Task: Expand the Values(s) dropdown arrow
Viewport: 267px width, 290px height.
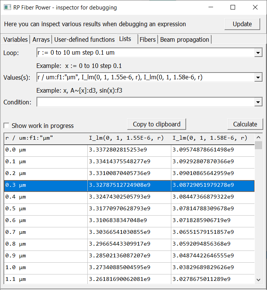Action: [258, 78]
